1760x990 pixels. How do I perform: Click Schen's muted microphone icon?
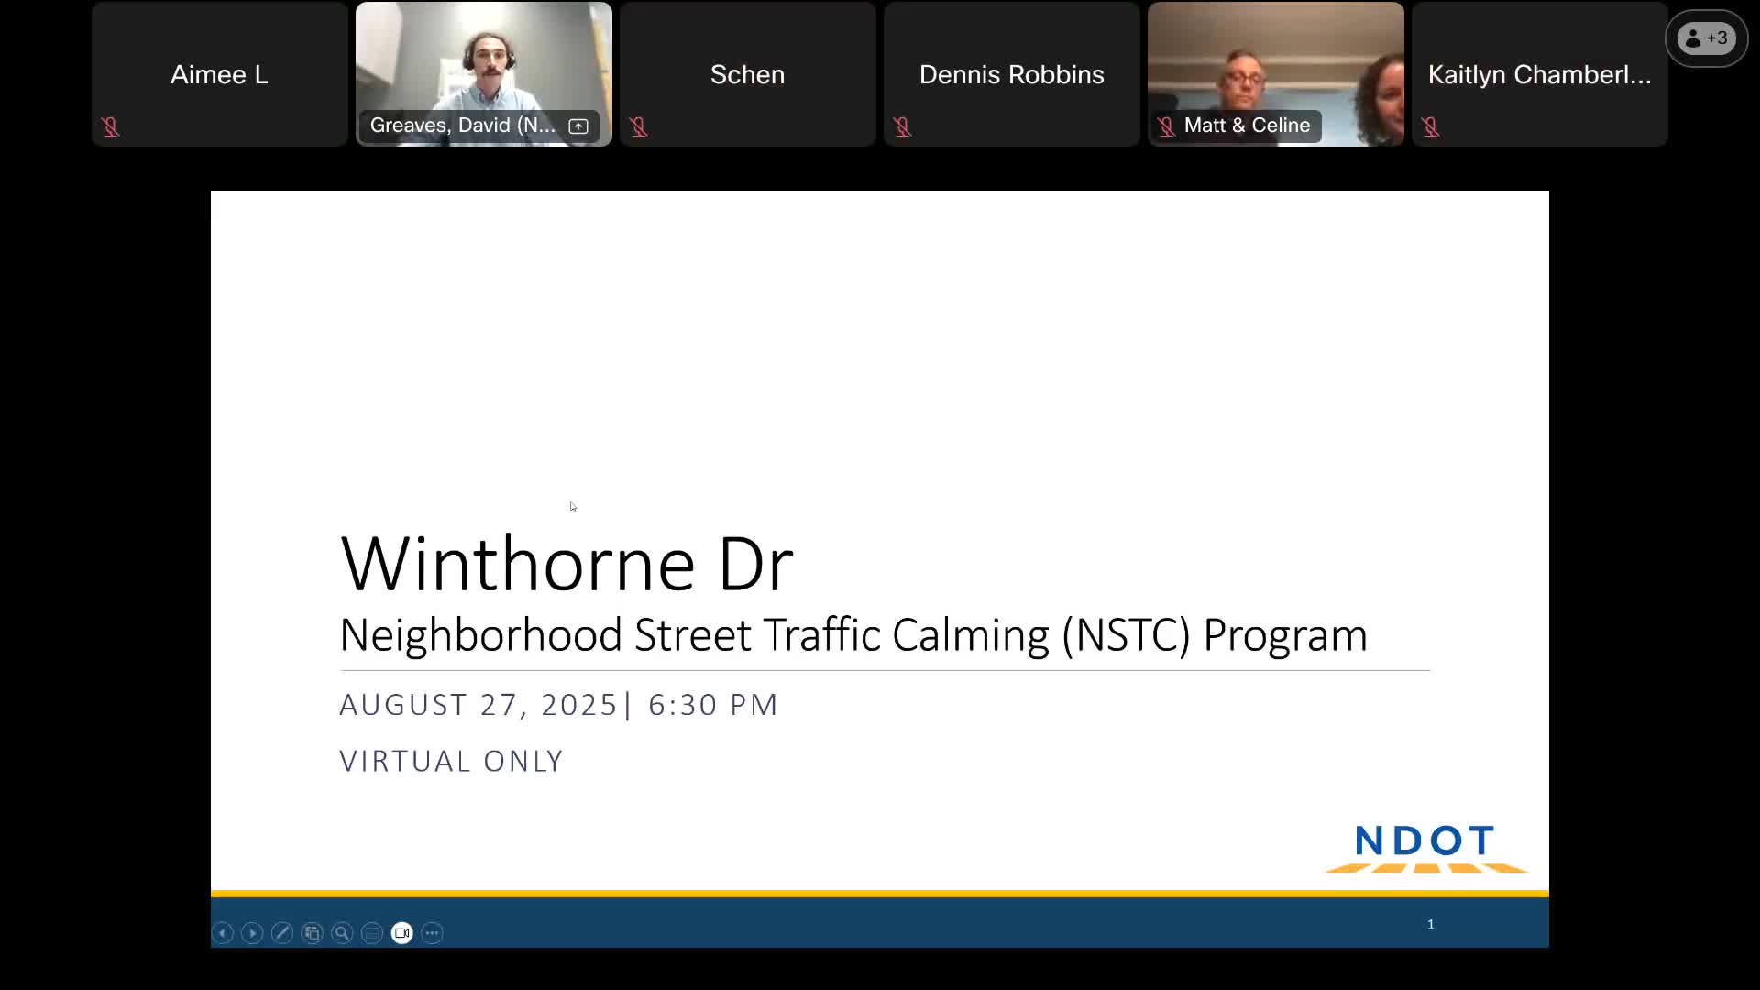coord(639,127)
